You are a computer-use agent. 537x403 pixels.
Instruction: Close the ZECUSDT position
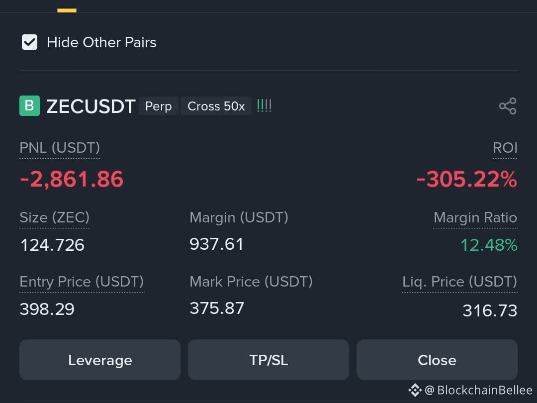(x=437, y=360)
